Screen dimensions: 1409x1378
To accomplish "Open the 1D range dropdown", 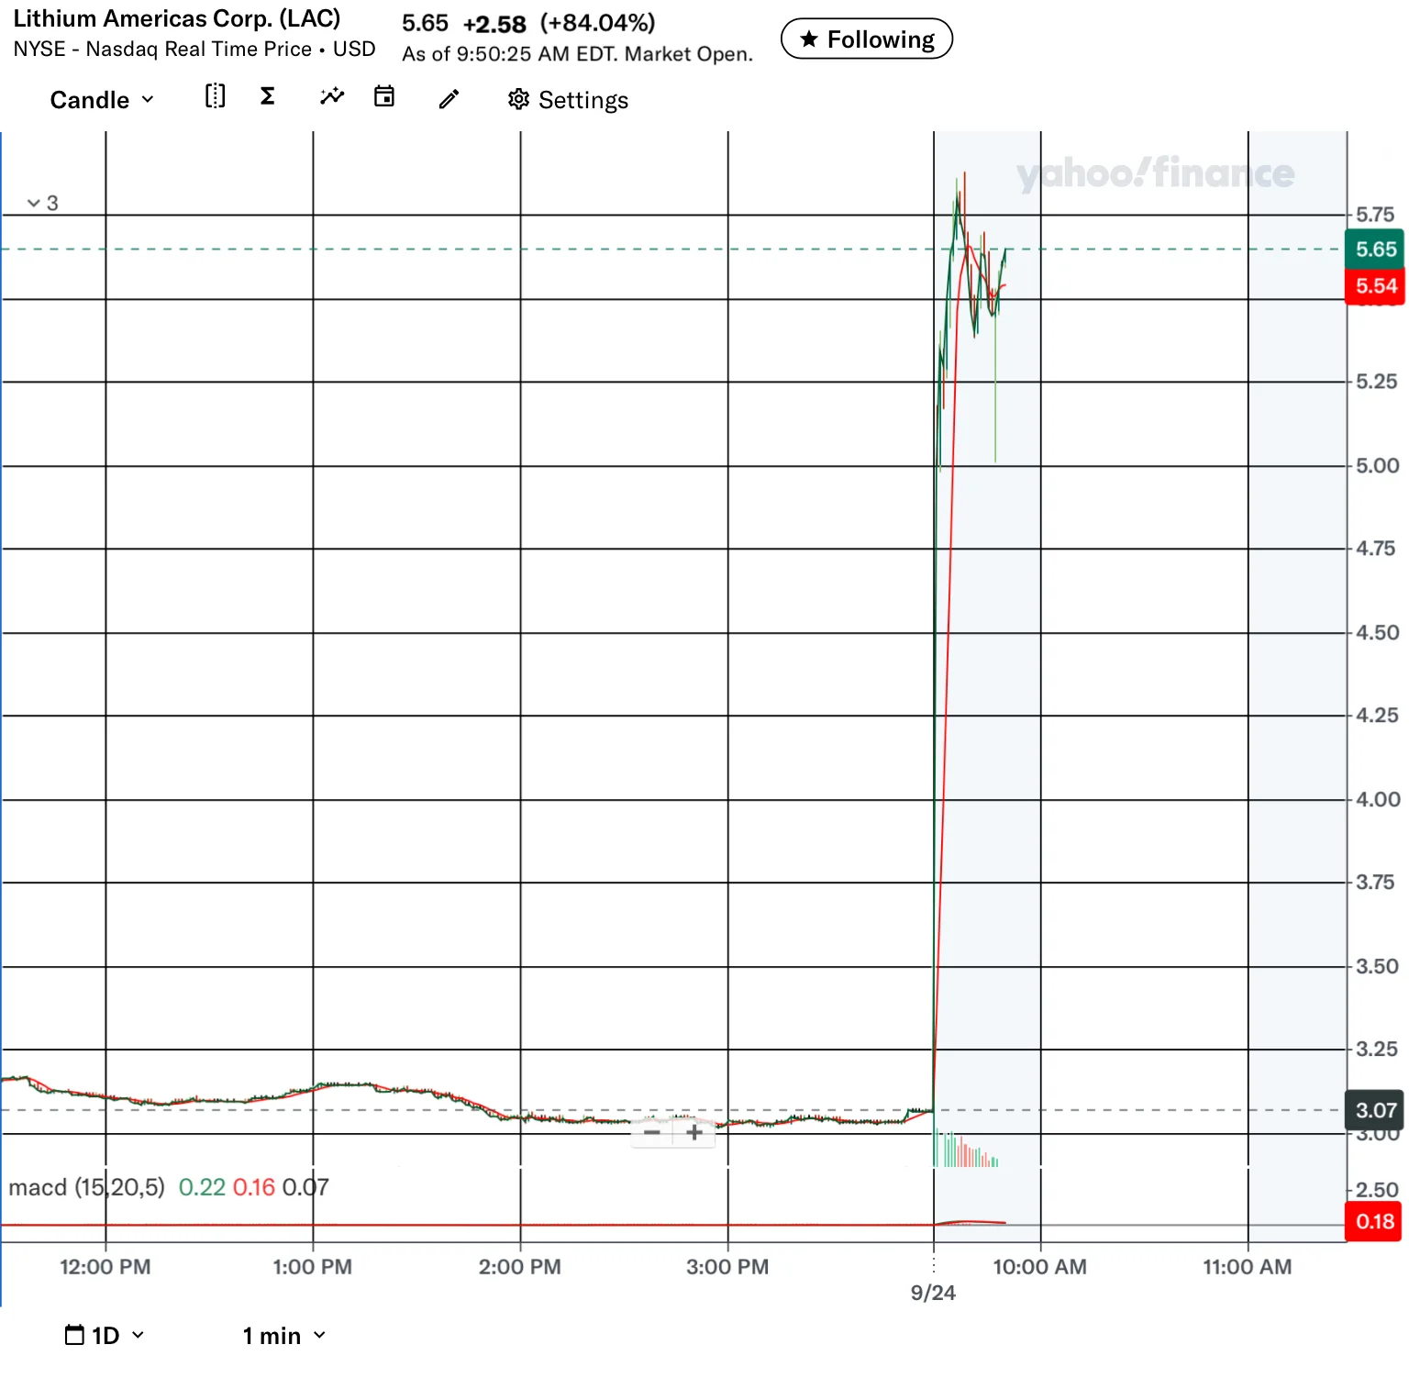I will click(x=105, y=1335).
